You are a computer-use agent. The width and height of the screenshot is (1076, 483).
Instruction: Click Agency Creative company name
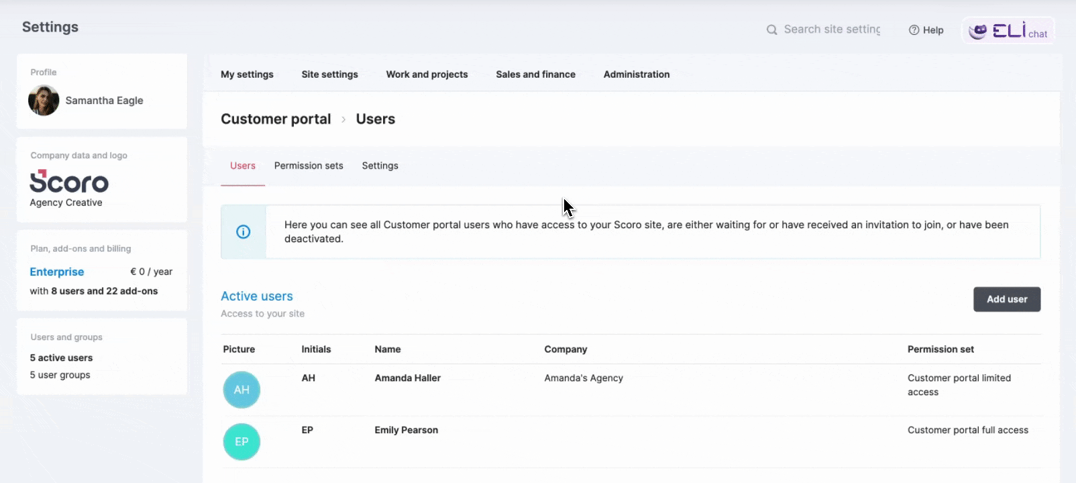pyautogui.click(x=66, y=203)
